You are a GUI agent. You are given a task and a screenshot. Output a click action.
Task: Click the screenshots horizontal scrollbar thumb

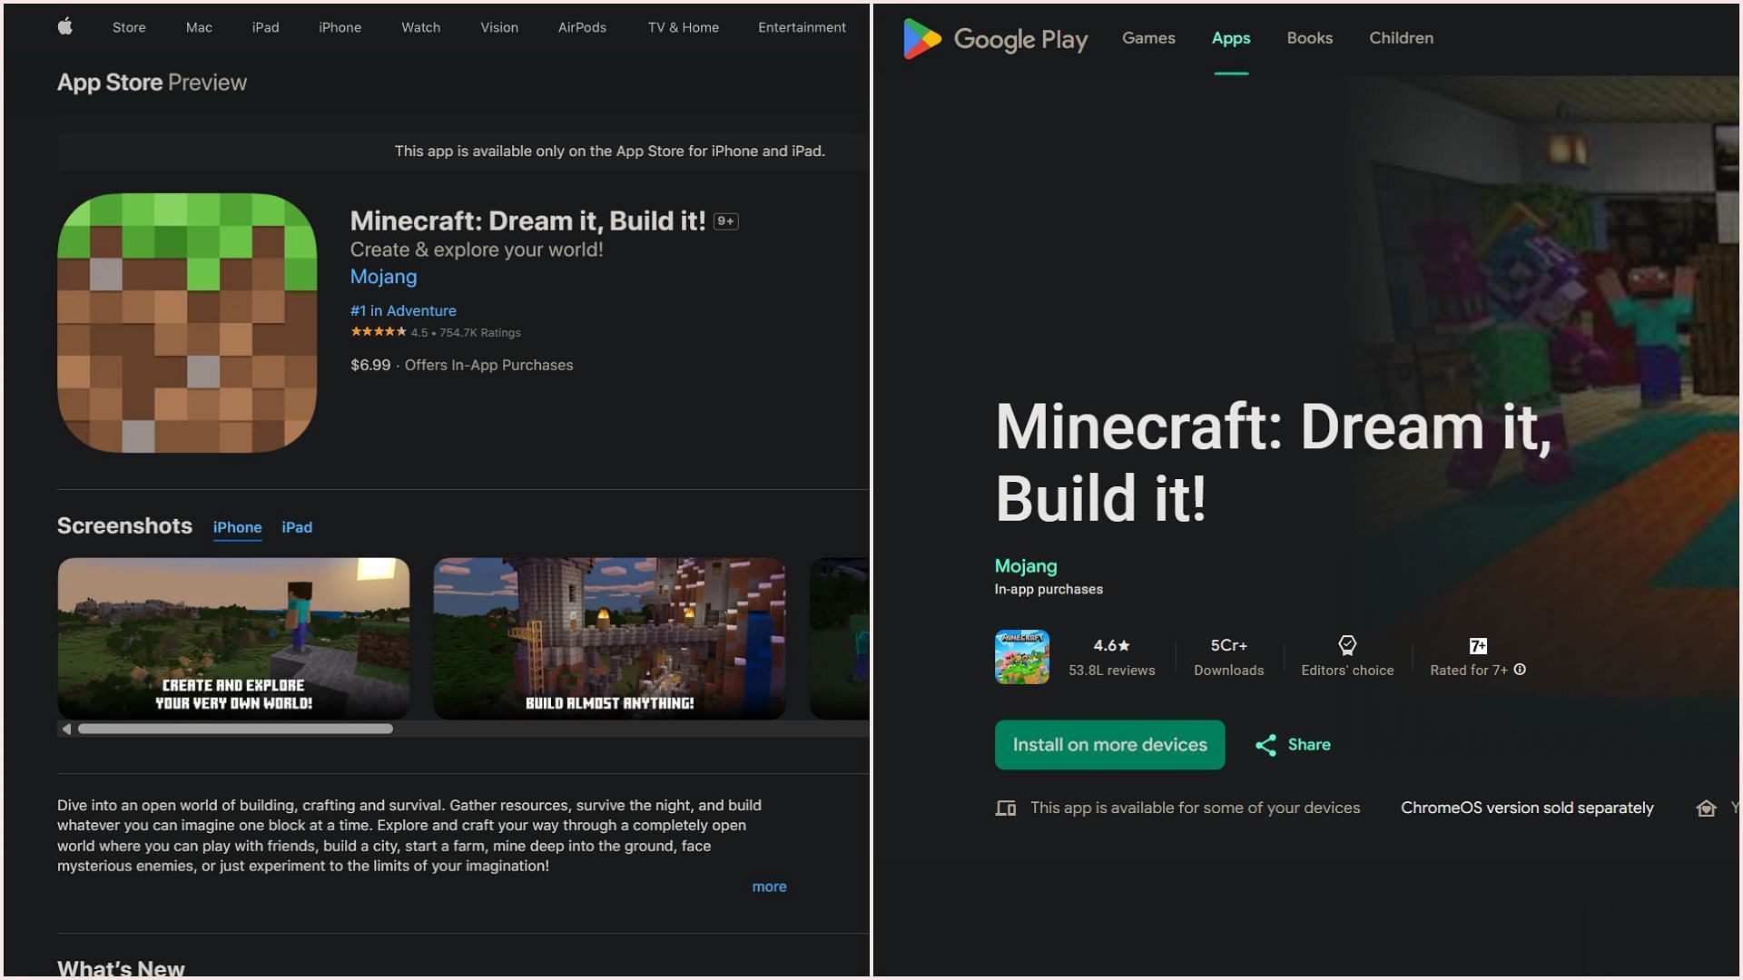pos(235,729)
